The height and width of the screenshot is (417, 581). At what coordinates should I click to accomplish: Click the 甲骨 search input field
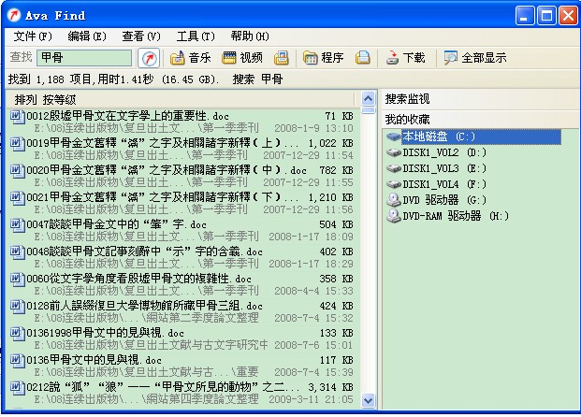coord(84,58)
